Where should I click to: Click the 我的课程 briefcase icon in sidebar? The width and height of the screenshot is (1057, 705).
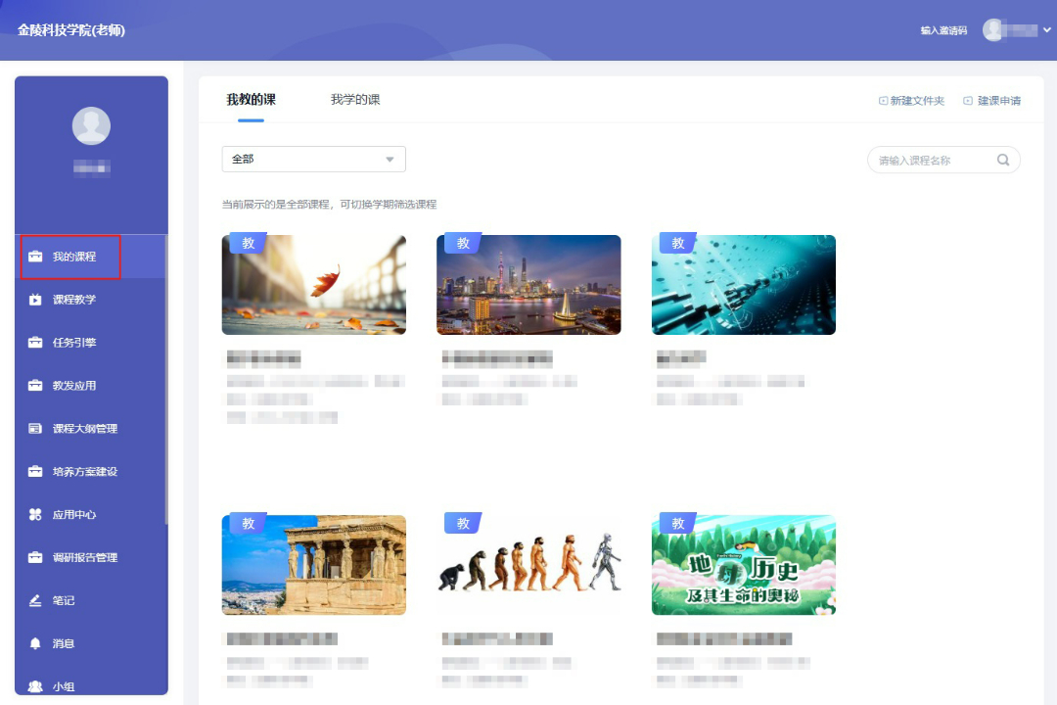point(35,257)
